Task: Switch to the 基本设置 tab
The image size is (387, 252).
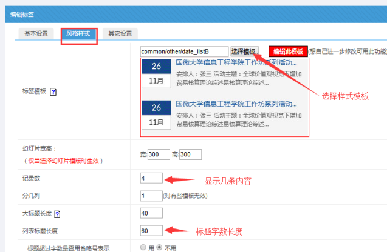Action: [36, 33]
